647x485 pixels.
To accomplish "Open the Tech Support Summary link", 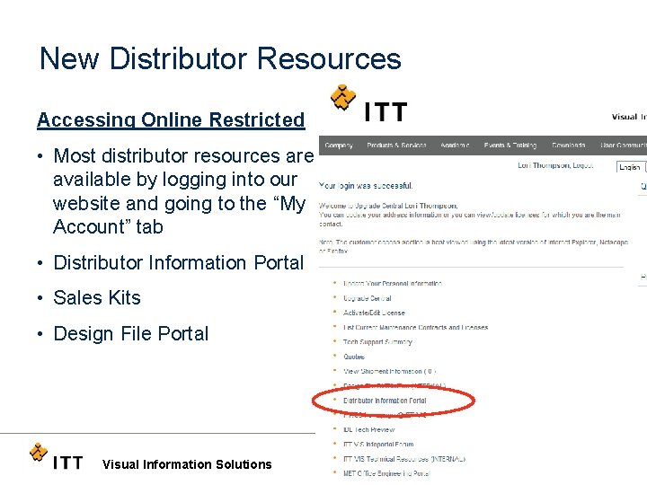I will 377,342.
